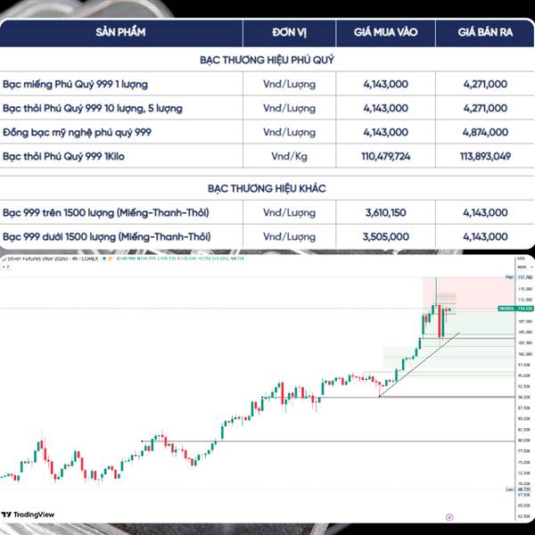
Task: Click the 90.000 label on the price axis
Action: 525,397
